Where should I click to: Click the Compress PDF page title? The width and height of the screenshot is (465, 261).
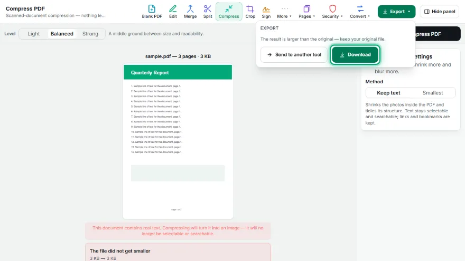point(25,8)
